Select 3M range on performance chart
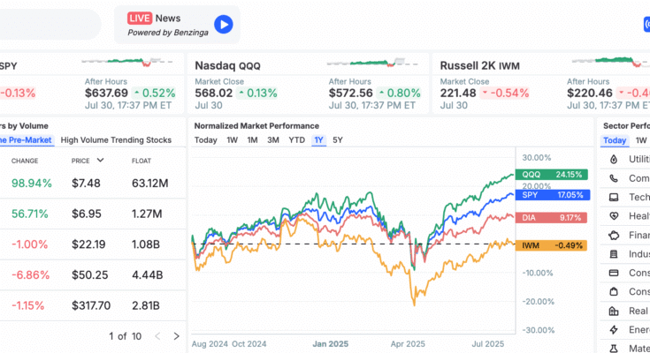The height and width of the screenshot is (353, 650). 272,139
